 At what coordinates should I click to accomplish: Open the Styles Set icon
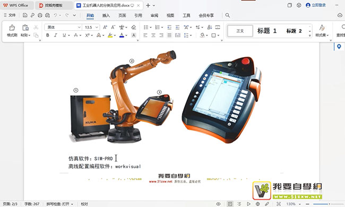pyautogui.click(x=322, y=30)
